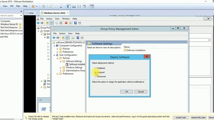Image resolution: width=214 pixels, height=120 pixels.
Task: Select Software installation item in right pane
Action: [x=134, y=50]
